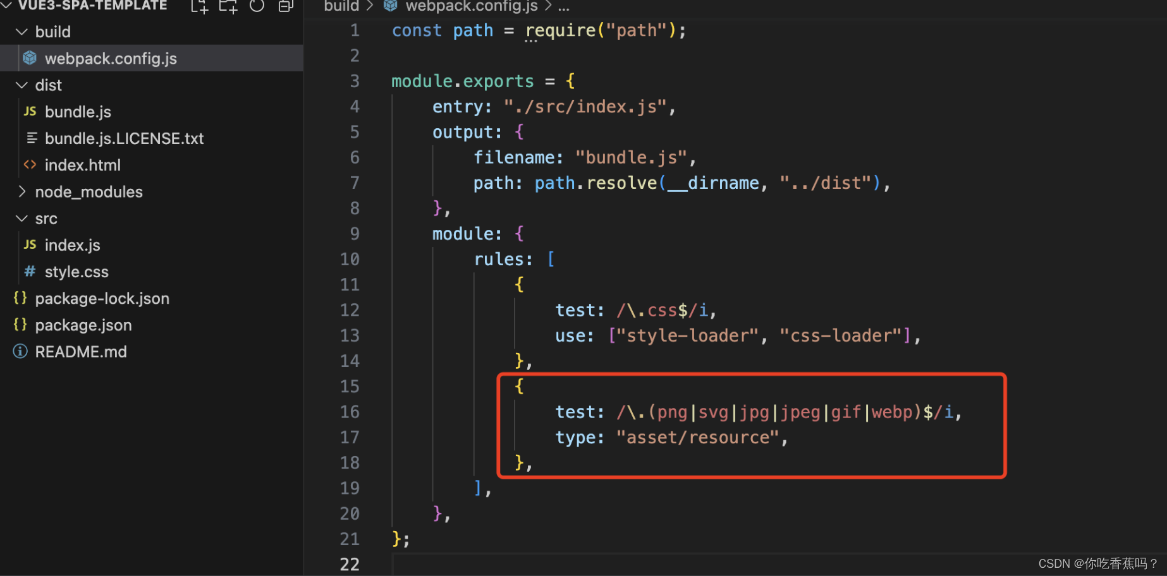Click the HTML icon beside index.html
The image size is (1167, 576).
click(x=30, y=164)
